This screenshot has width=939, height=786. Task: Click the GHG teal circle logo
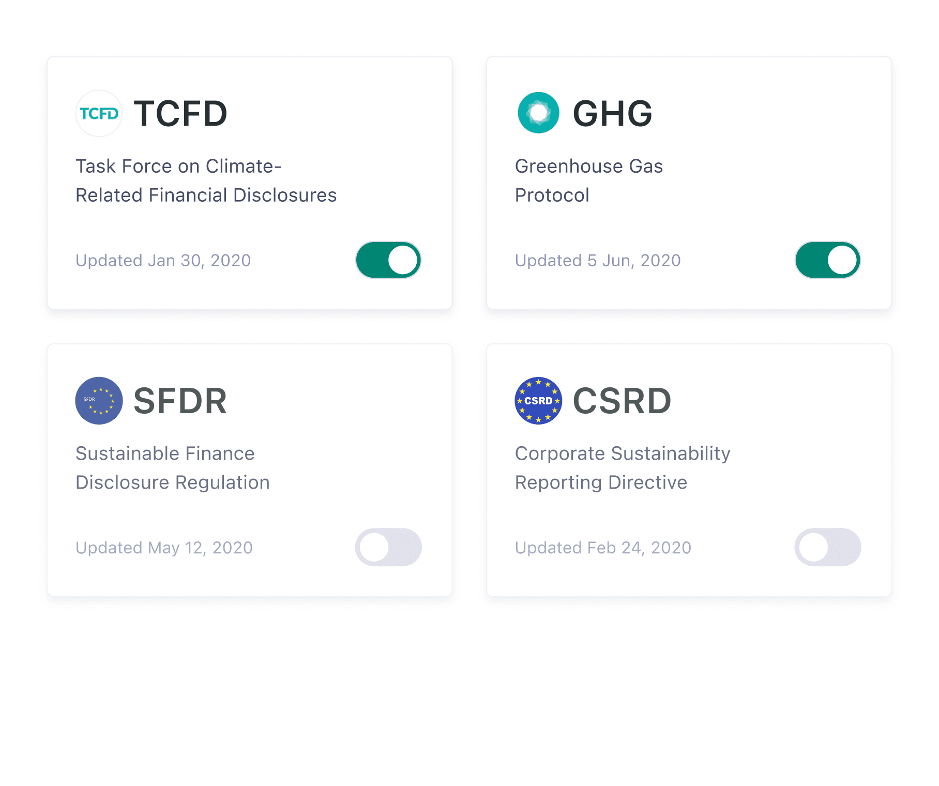coord(538,113)
